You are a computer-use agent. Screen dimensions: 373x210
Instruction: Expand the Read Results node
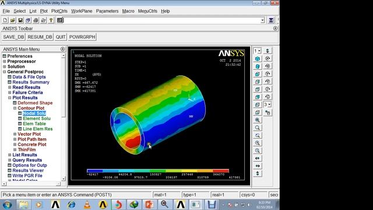9,87
